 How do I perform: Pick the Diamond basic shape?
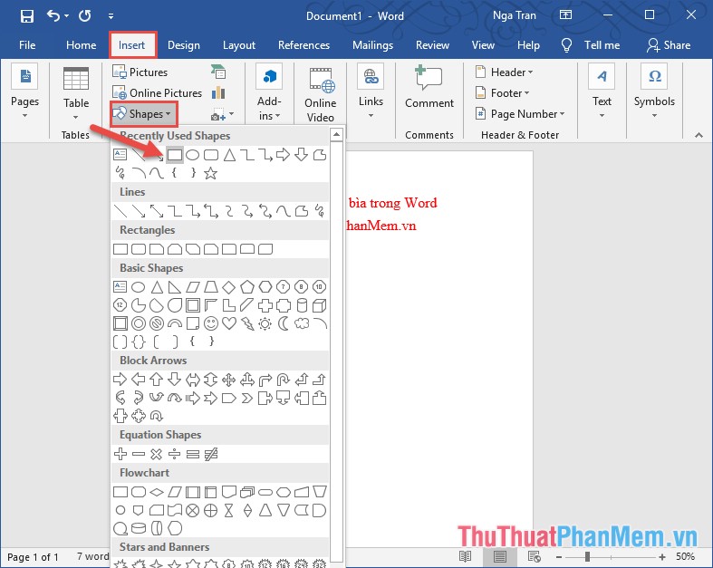tap(228, 287)
